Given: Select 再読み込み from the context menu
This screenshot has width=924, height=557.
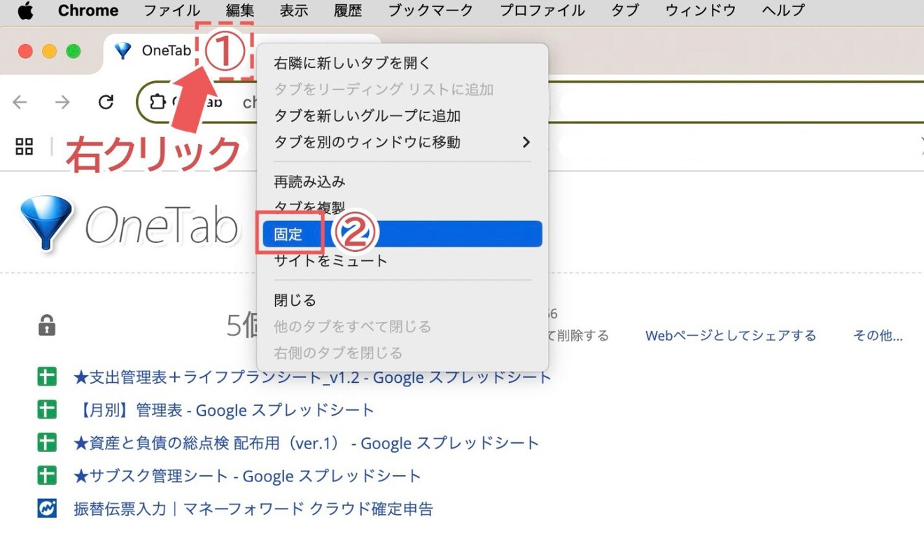Looking at the screenshot, I should point(402,182).
